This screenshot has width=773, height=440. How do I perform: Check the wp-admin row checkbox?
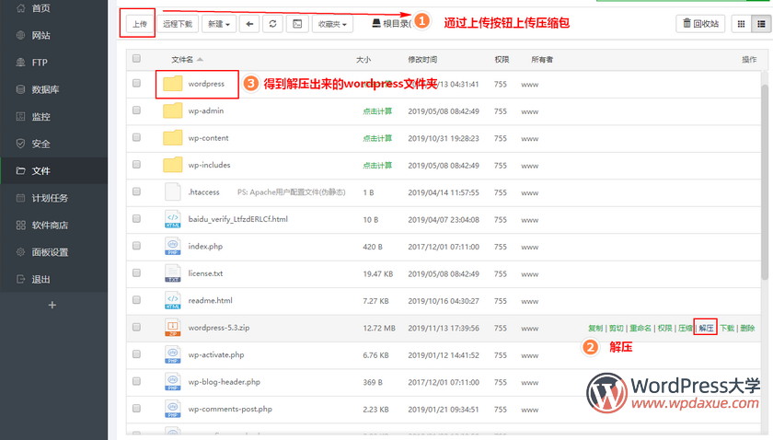136,110
